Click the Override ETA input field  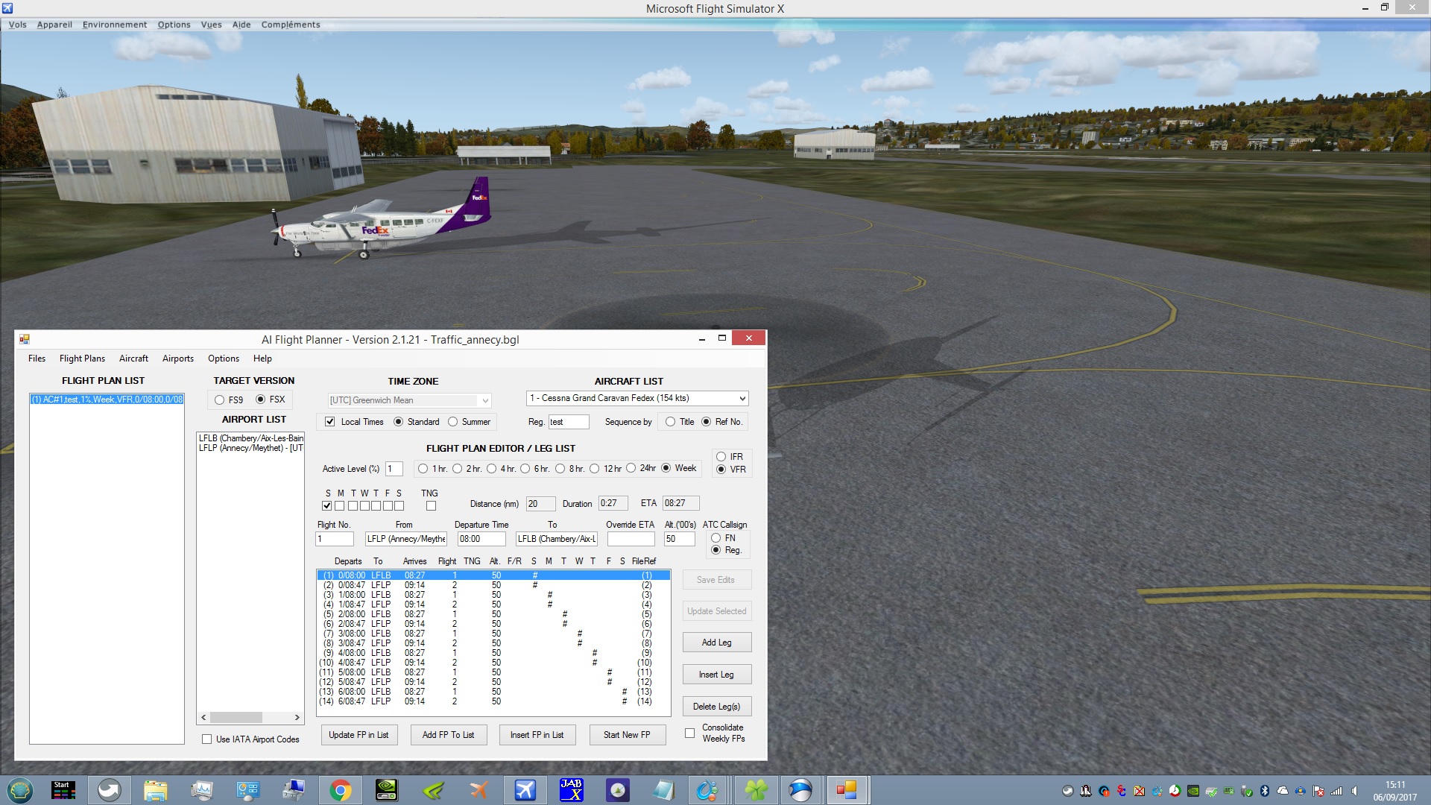(x=631, y=539)
